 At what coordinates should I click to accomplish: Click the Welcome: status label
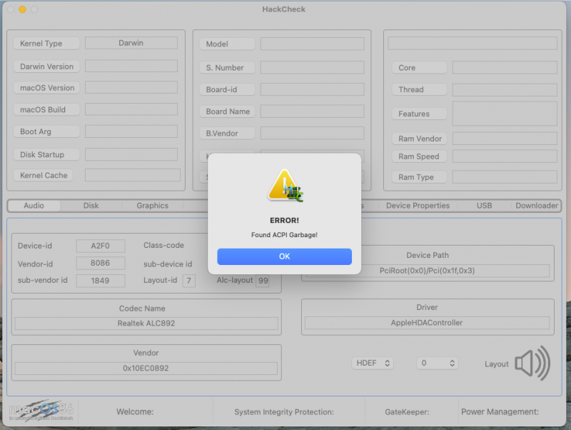pyautogui.click(x=135, y=411)
